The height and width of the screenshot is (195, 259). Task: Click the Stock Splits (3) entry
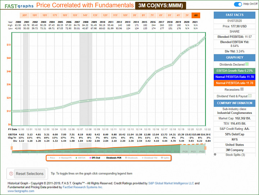[x=235, y=155]
